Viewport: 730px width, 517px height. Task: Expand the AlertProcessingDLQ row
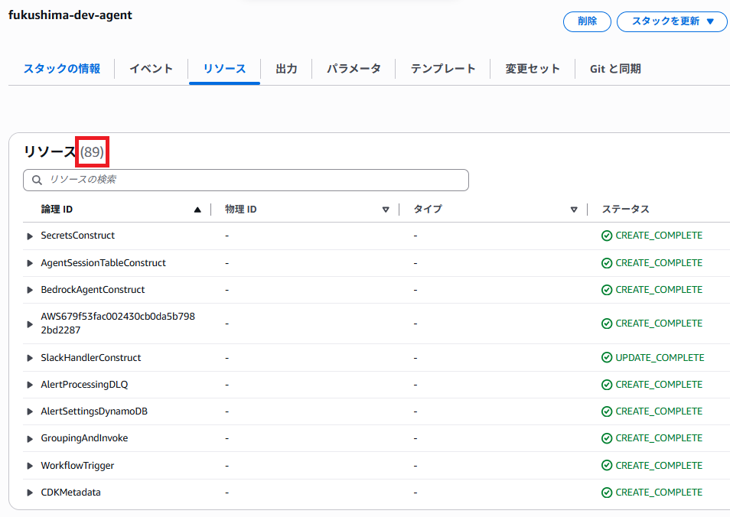pyautogui.click(x=30, y=385)
